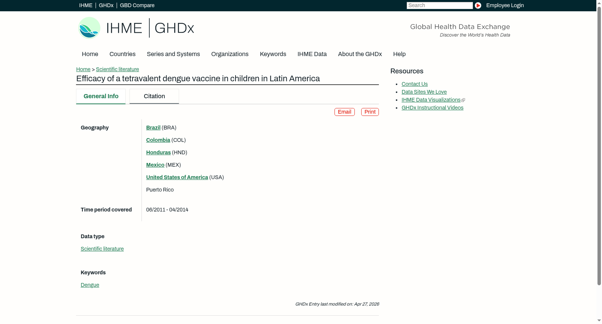
Task: Click the external link icon beside IHME Data Visualizations
Action: 463,100
